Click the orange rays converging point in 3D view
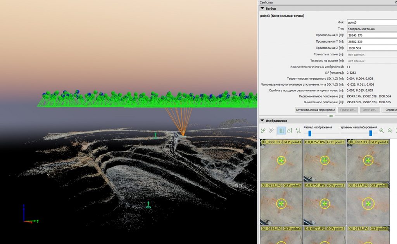 click(183, 135)
